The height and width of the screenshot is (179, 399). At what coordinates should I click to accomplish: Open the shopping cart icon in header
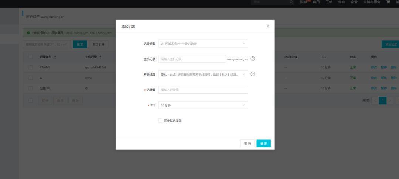(x=388, y=2)
